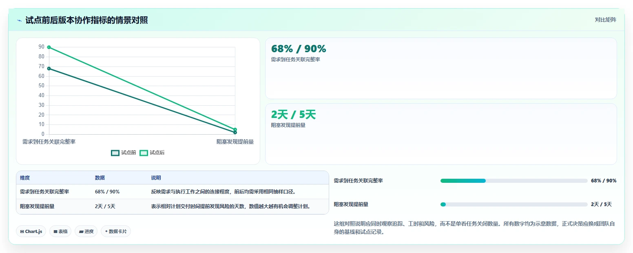Click the 对比矩阵 label in header
Image resolution: width=633 pixels, height=253 pixels.
tap(606, 20)
